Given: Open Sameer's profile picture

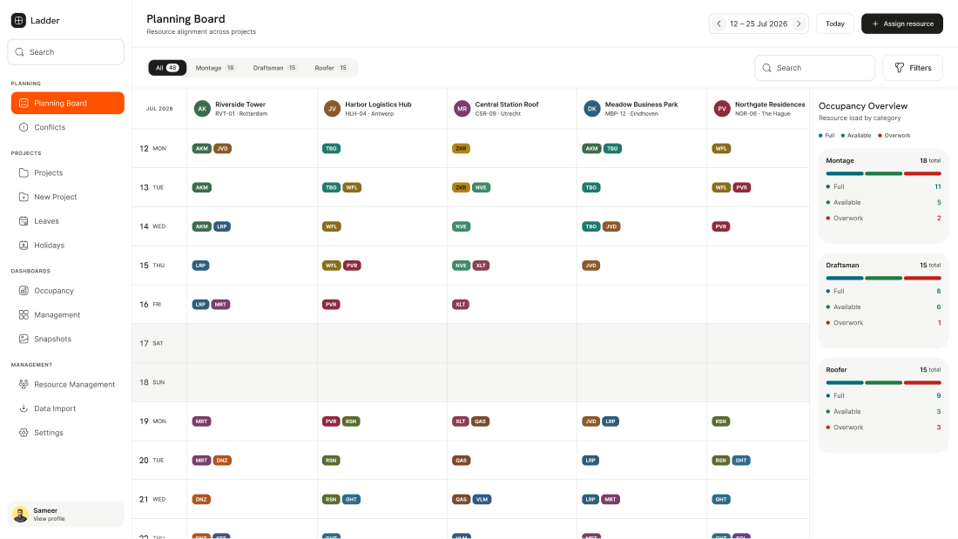Looking at the screenshot, I should click(x=20, y=515).
